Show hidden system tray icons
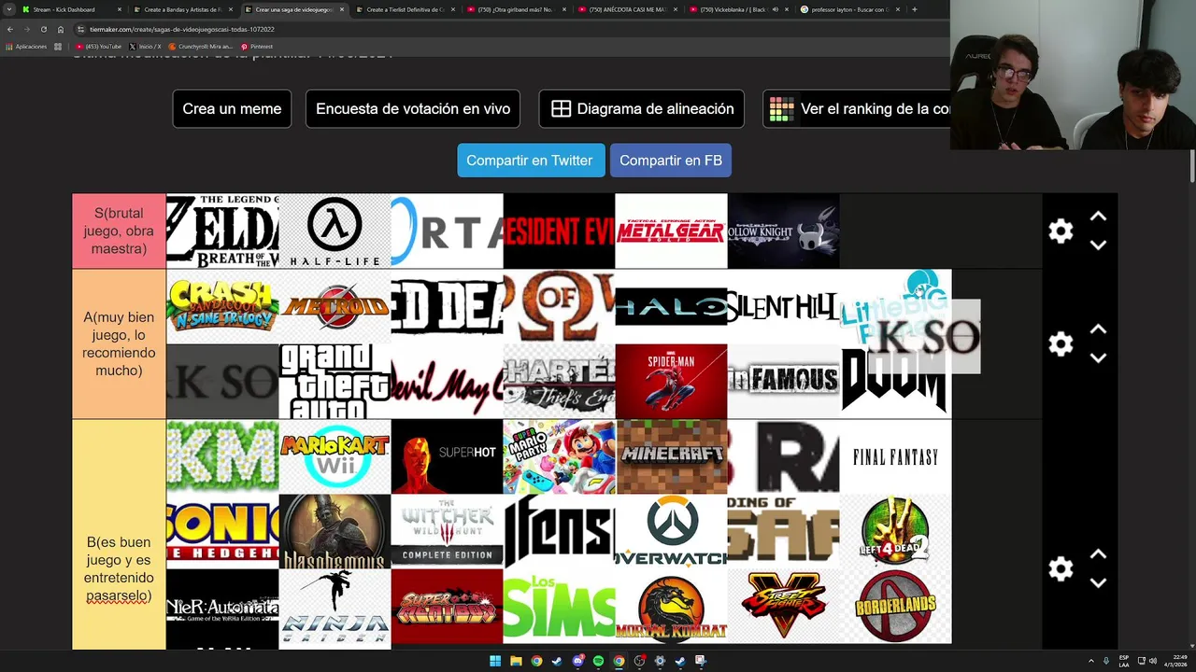This screenshot has height=672, width=1196. [1090, 661]
